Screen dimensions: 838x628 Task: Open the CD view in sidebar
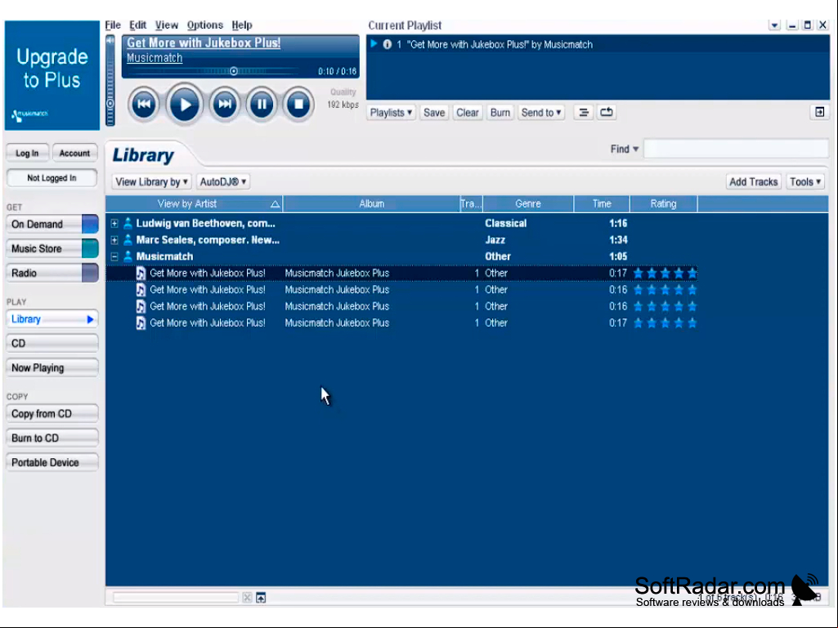pos(52,343)
